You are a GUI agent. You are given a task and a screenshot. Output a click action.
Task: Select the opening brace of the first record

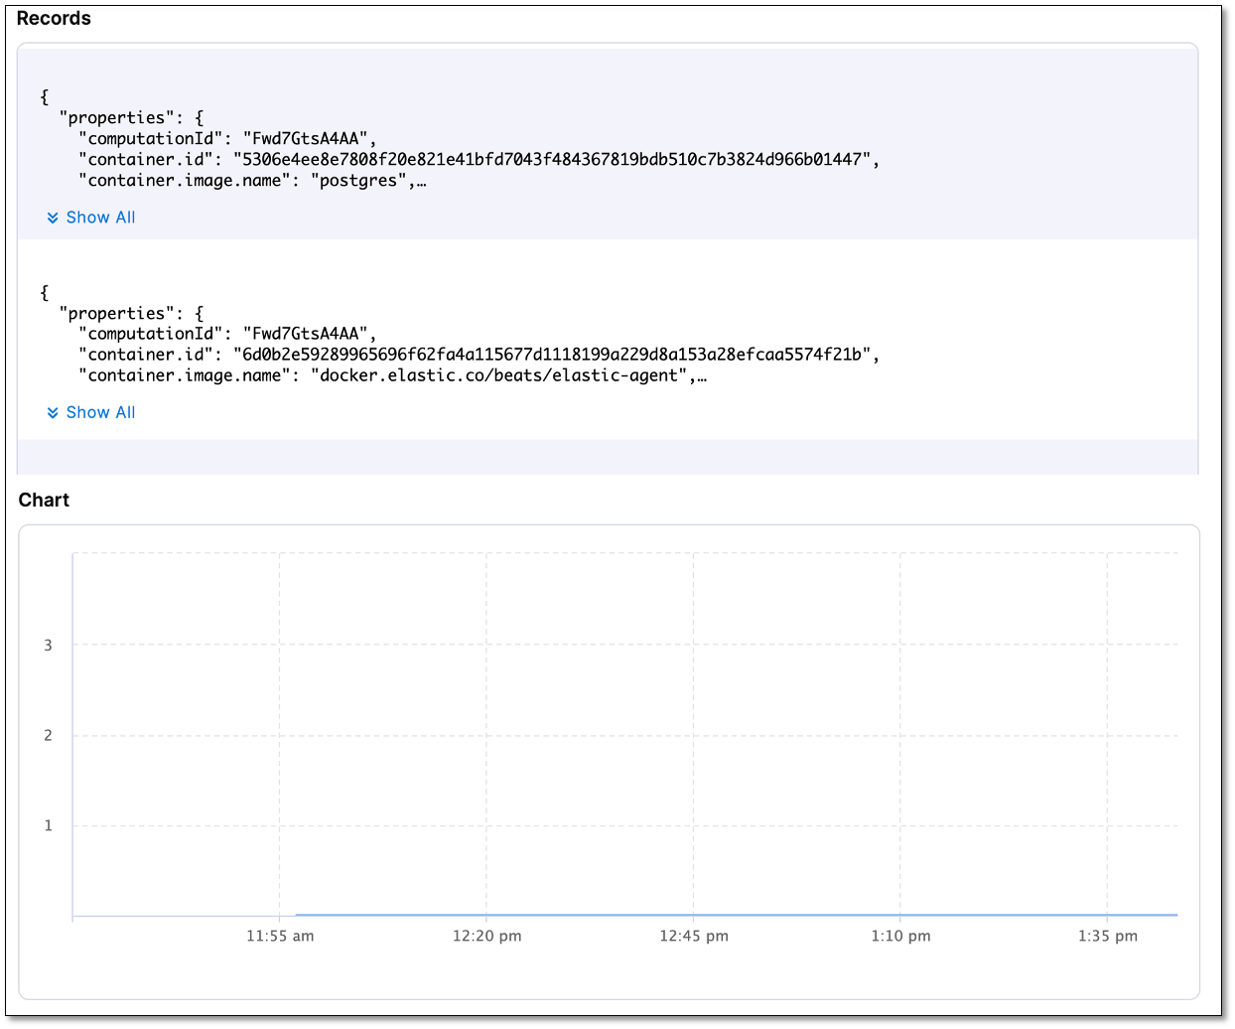point(44,96)
